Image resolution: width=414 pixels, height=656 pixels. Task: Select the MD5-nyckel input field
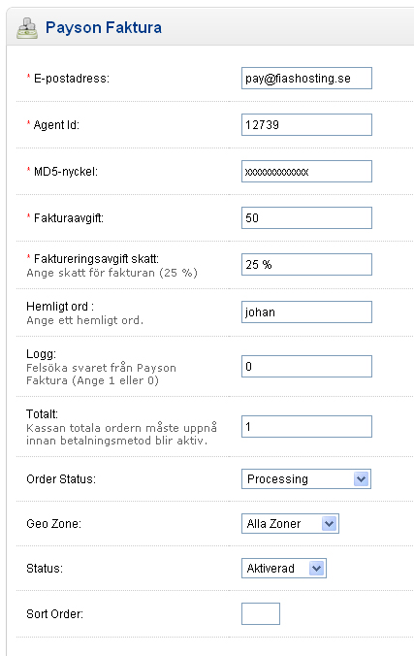click(306, 172)
